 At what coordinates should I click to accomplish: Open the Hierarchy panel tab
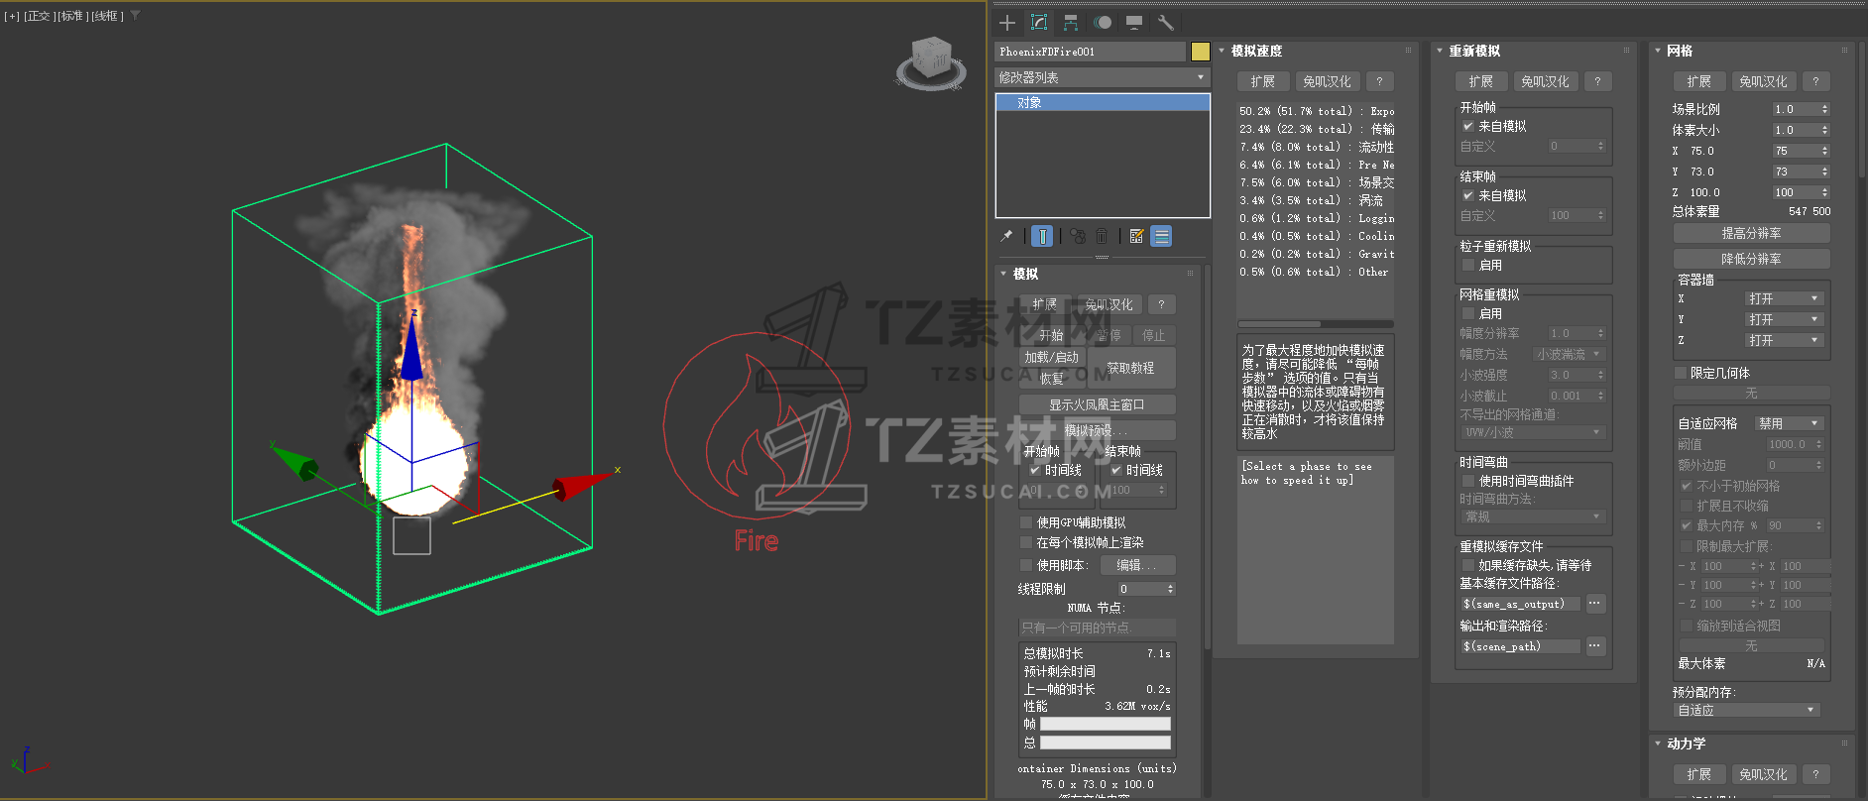pos(1071,23)
